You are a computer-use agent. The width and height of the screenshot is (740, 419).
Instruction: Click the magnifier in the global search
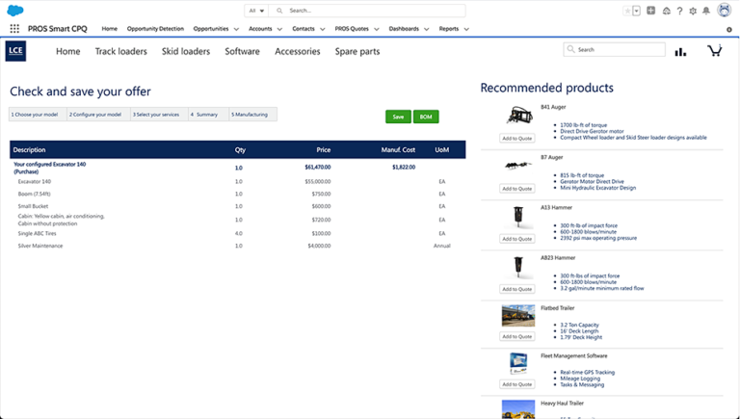coord(279,11)
